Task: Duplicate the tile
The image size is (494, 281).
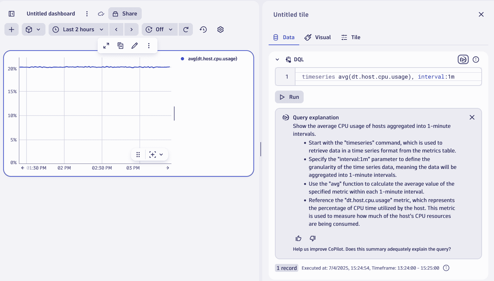Action: click(x=120, y=46)
